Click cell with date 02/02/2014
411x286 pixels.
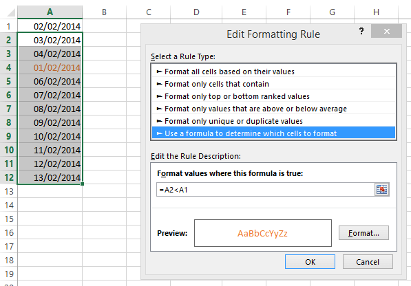pyautogui.click(x=50, y=26)
